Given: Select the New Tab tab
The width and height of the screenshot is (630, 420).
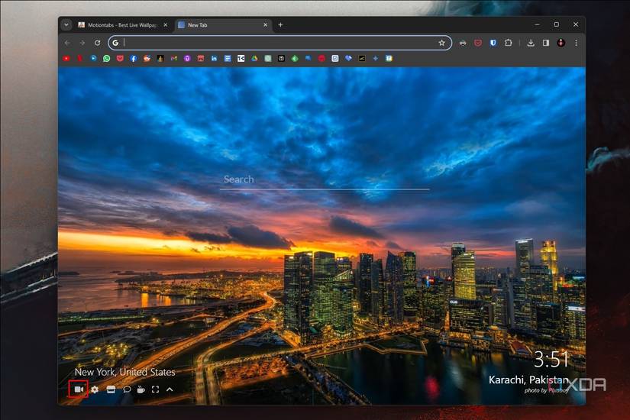Looking at the screenshot, I should pos(223,25).
